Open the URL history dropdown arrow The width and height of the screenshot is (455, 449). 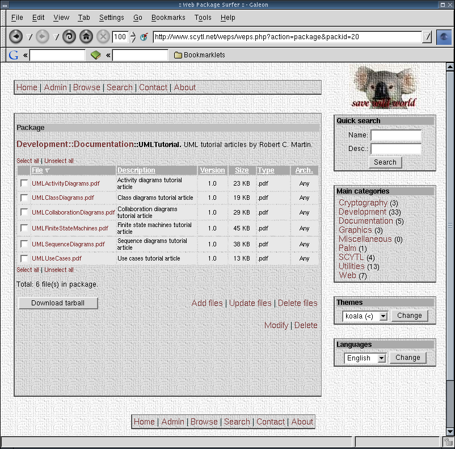click(427, 37)
